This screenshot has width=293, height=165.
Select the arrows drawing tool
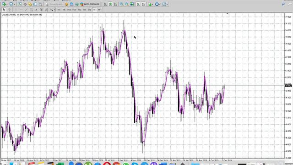52,10
